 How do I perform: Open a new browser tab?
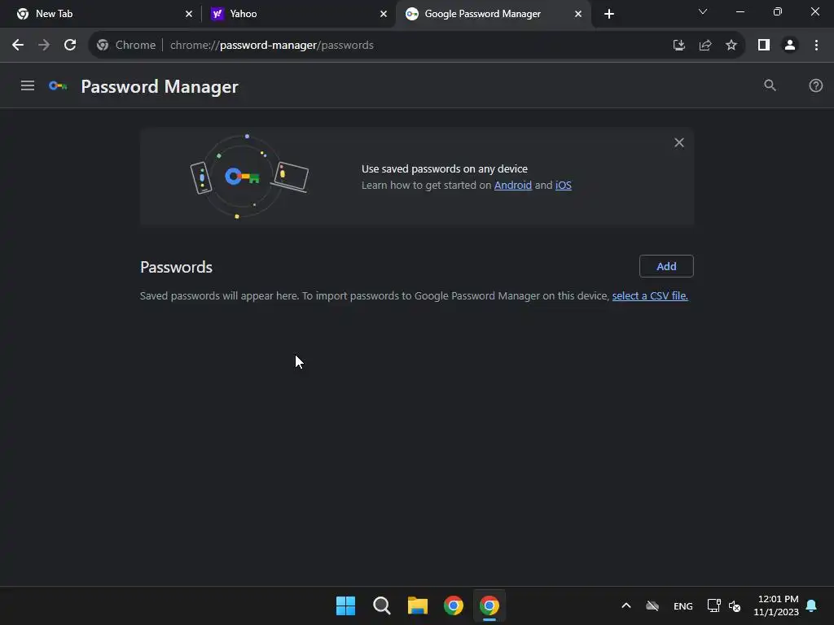[x=609, y=14]
